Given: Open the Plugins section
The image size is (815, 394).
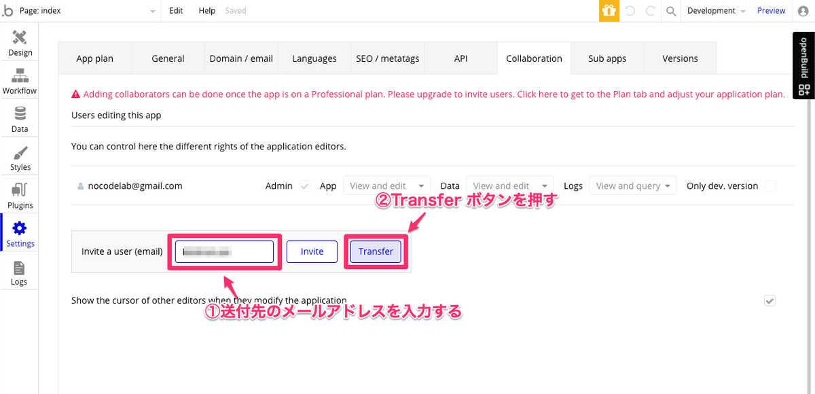Looking at the screenshot, I should tap(20, 195).
